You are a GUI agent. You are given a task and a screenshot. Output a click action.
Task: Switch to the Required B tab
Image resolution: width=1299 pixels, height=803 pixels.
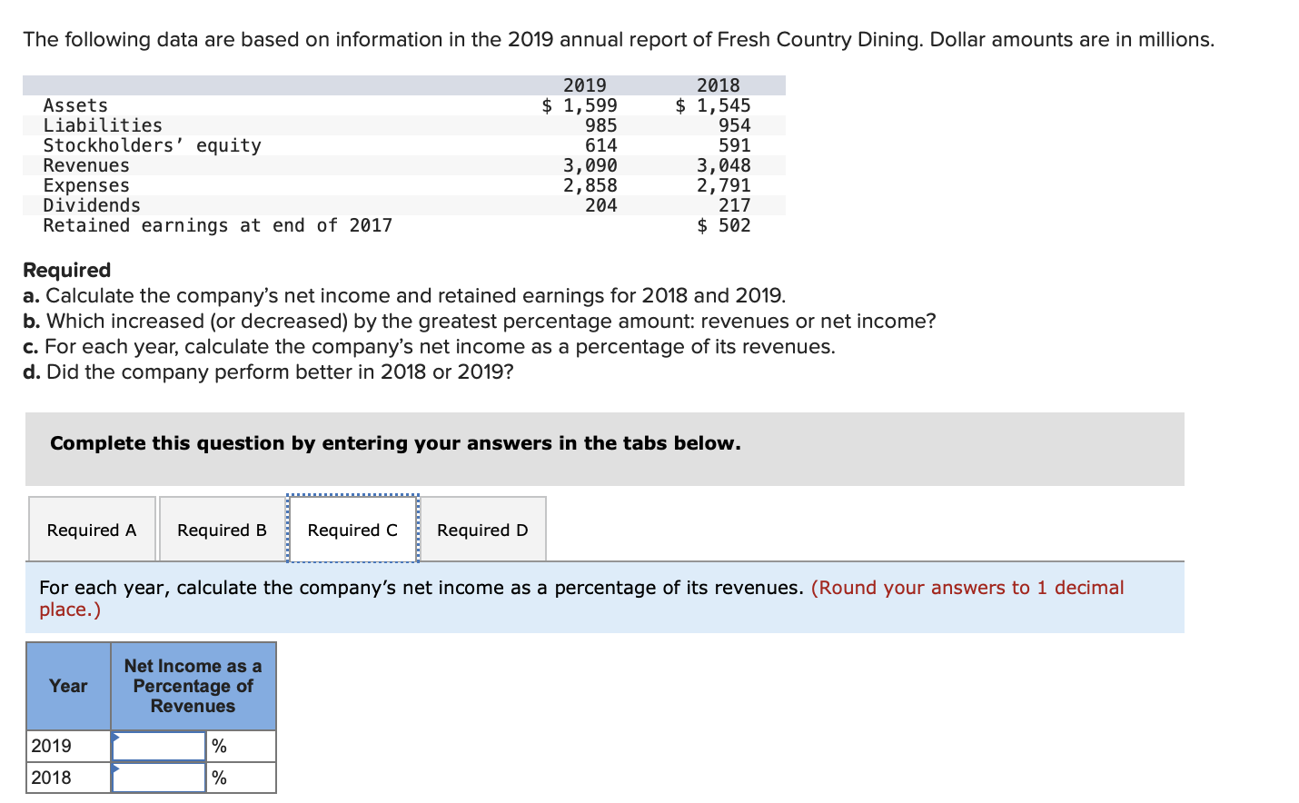tap(221, 529)
